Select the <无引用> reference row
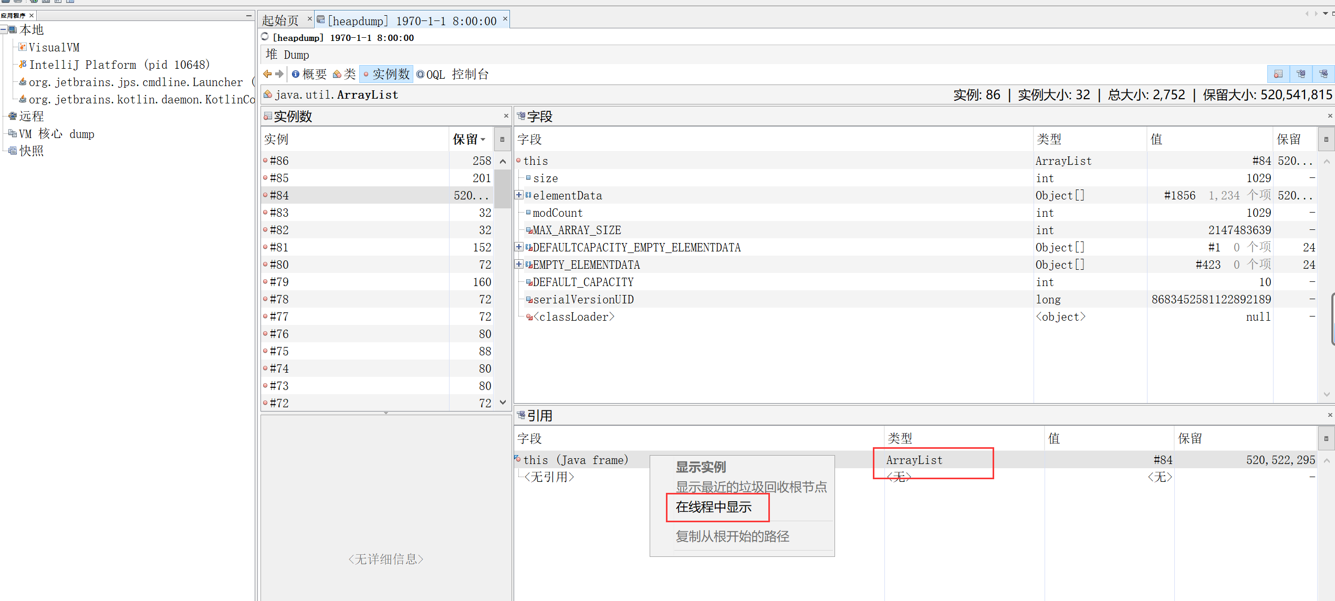Screen dimensions: 1335x601 pos(916,477)
